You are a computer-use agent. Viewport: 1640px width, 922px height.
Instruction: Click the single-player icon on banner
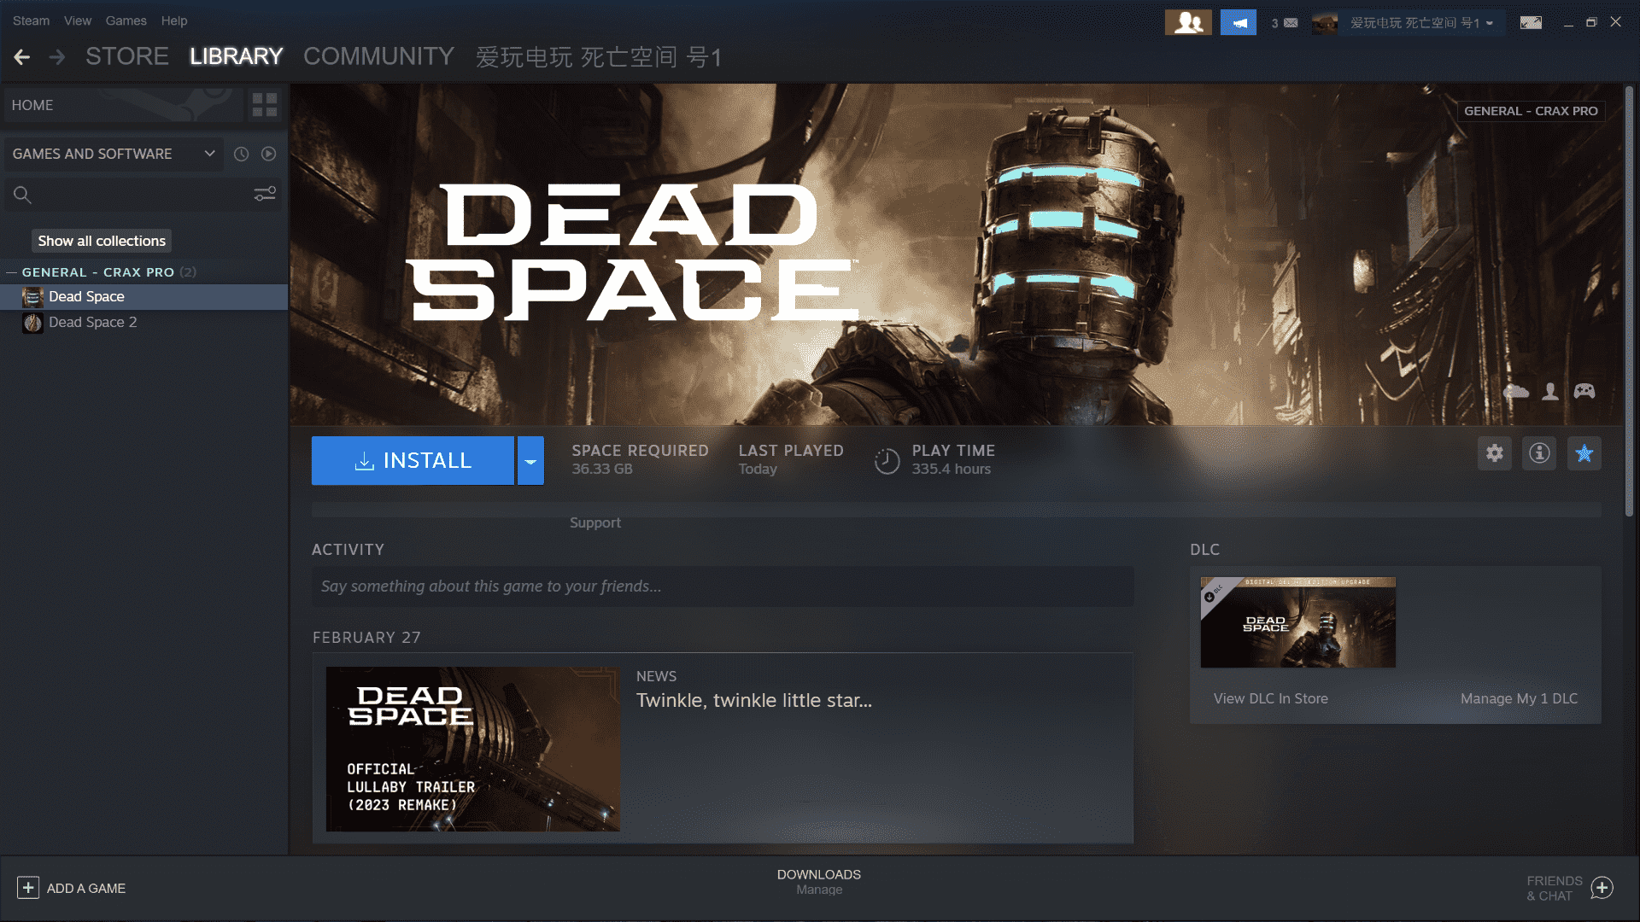click(1550, 391)
